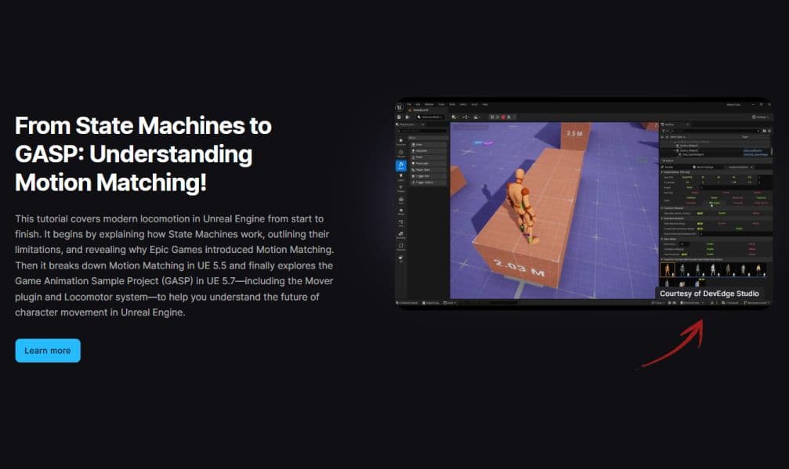The width and height of the screenshot is (789, 469).
Task: Choose Character in Place Actors list
Action: click(429, 151)
